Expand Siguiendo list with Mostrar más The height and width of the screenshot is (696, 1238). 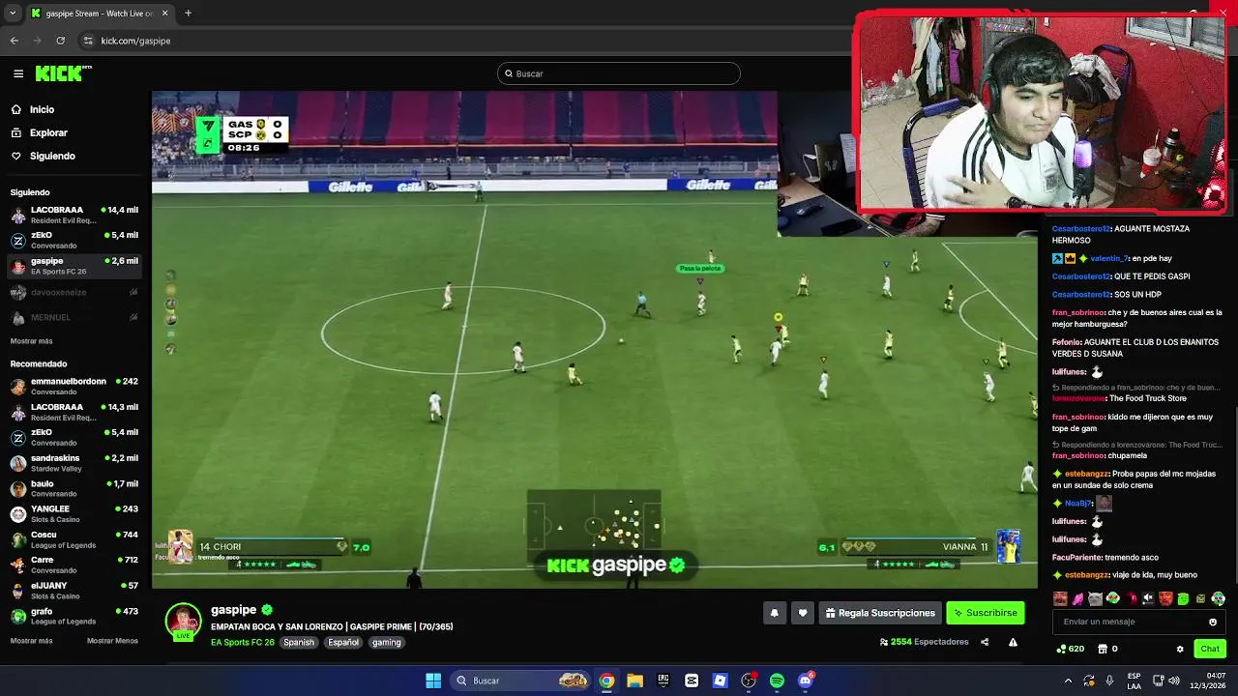coord(32,341)
